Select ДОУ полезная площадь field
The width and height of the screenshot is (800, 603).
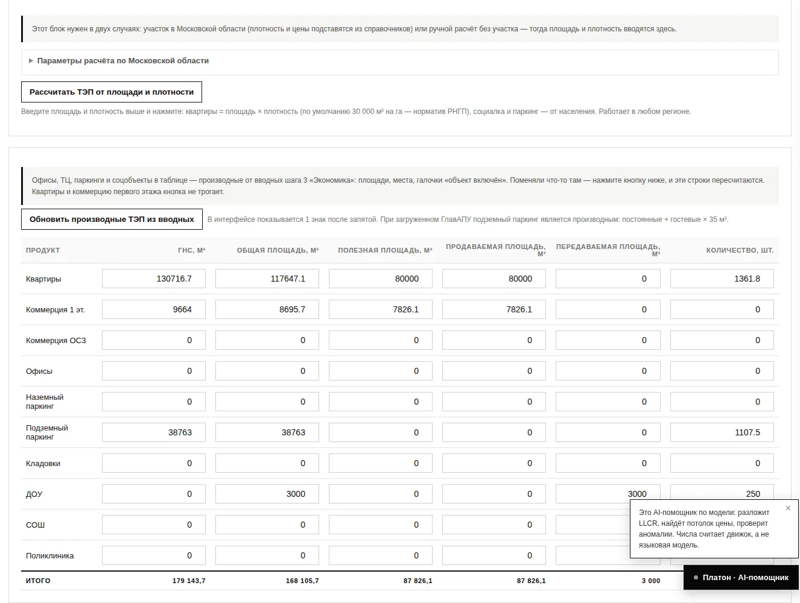click(381, 494)
